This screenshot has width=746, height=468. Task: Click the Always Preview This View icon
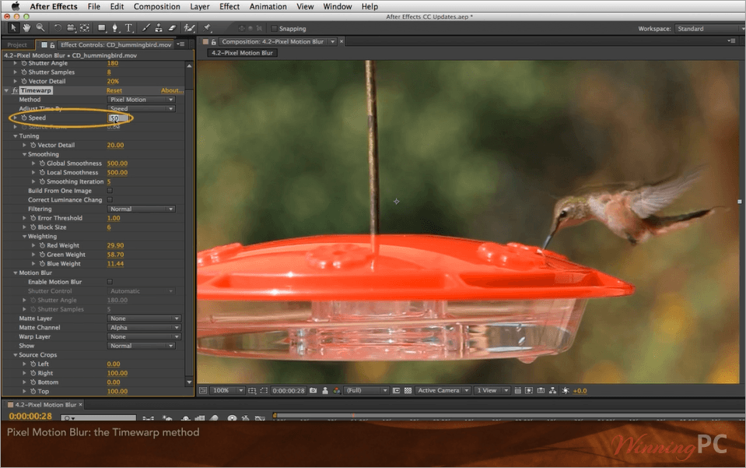coord(203,390)
